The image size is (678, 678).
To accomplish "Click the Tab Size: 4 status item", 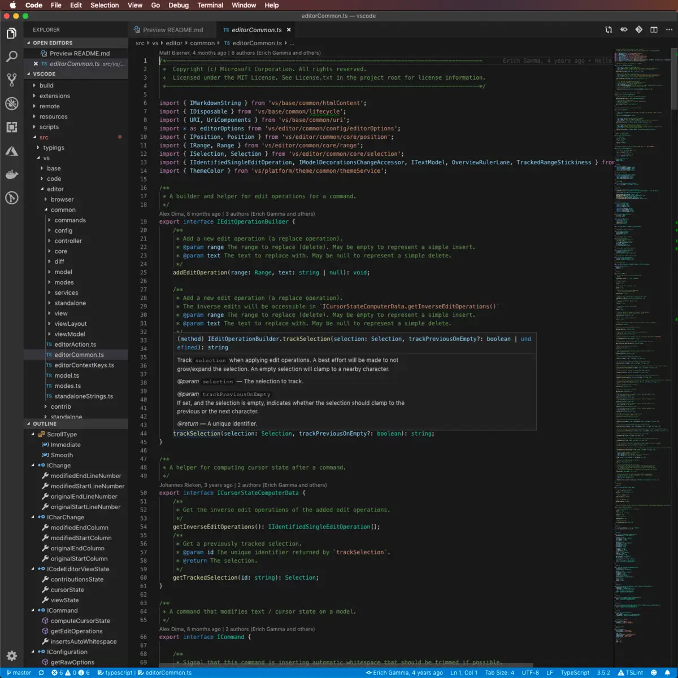I will 499,672.
